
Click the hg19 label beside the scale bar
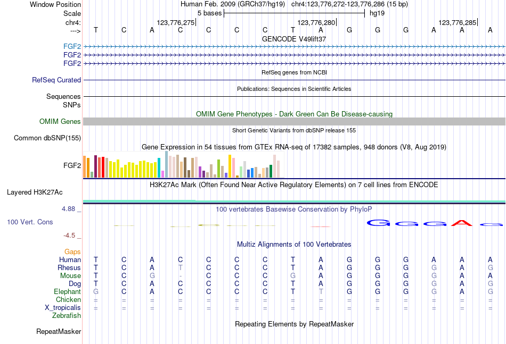(377, 13)
